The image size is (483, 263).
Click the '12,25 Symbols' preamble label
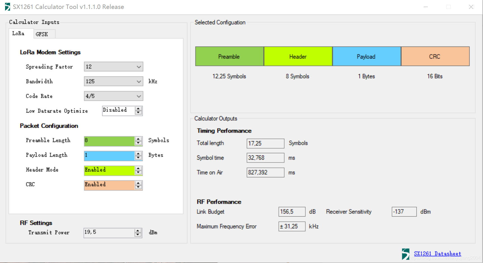pos(229,76)
